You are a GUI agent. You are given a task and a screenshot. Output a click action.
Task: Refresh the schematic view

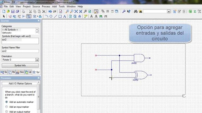point(90,12)
